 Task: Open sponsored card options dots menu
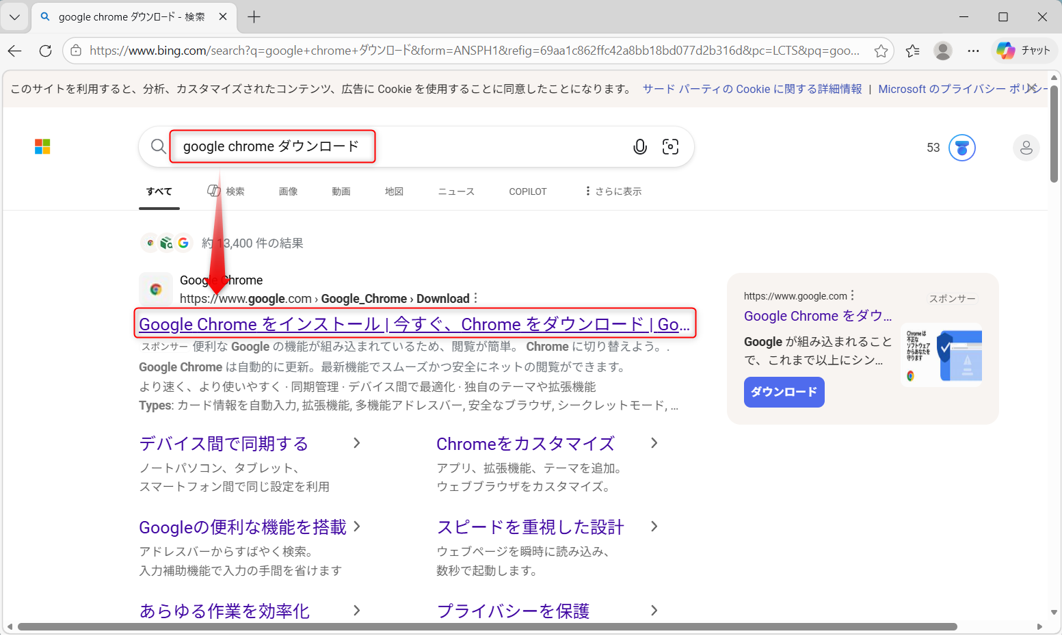coord(853,295)
